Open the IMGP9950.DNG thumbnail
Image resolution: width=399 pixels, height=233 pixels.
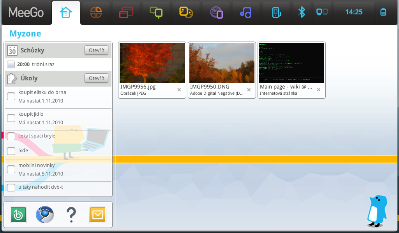pyautogui.click(x=222, y=63)
